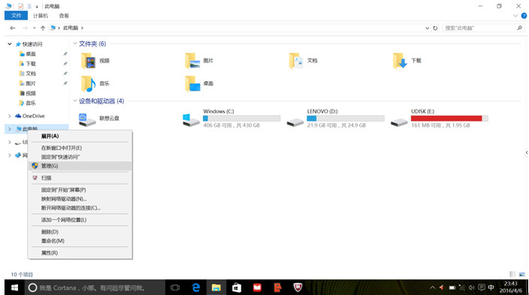Click the Windows (C:) storage usage bar
The height and width of the screenshot is (295, 529).
241,119
